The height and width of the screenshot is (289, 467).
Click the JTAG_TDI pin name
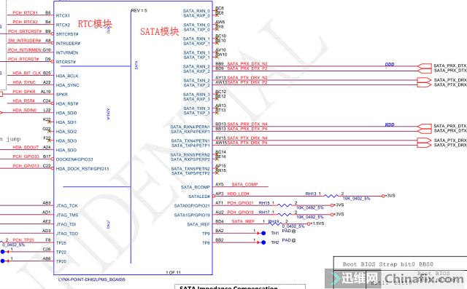pos(66,224)
